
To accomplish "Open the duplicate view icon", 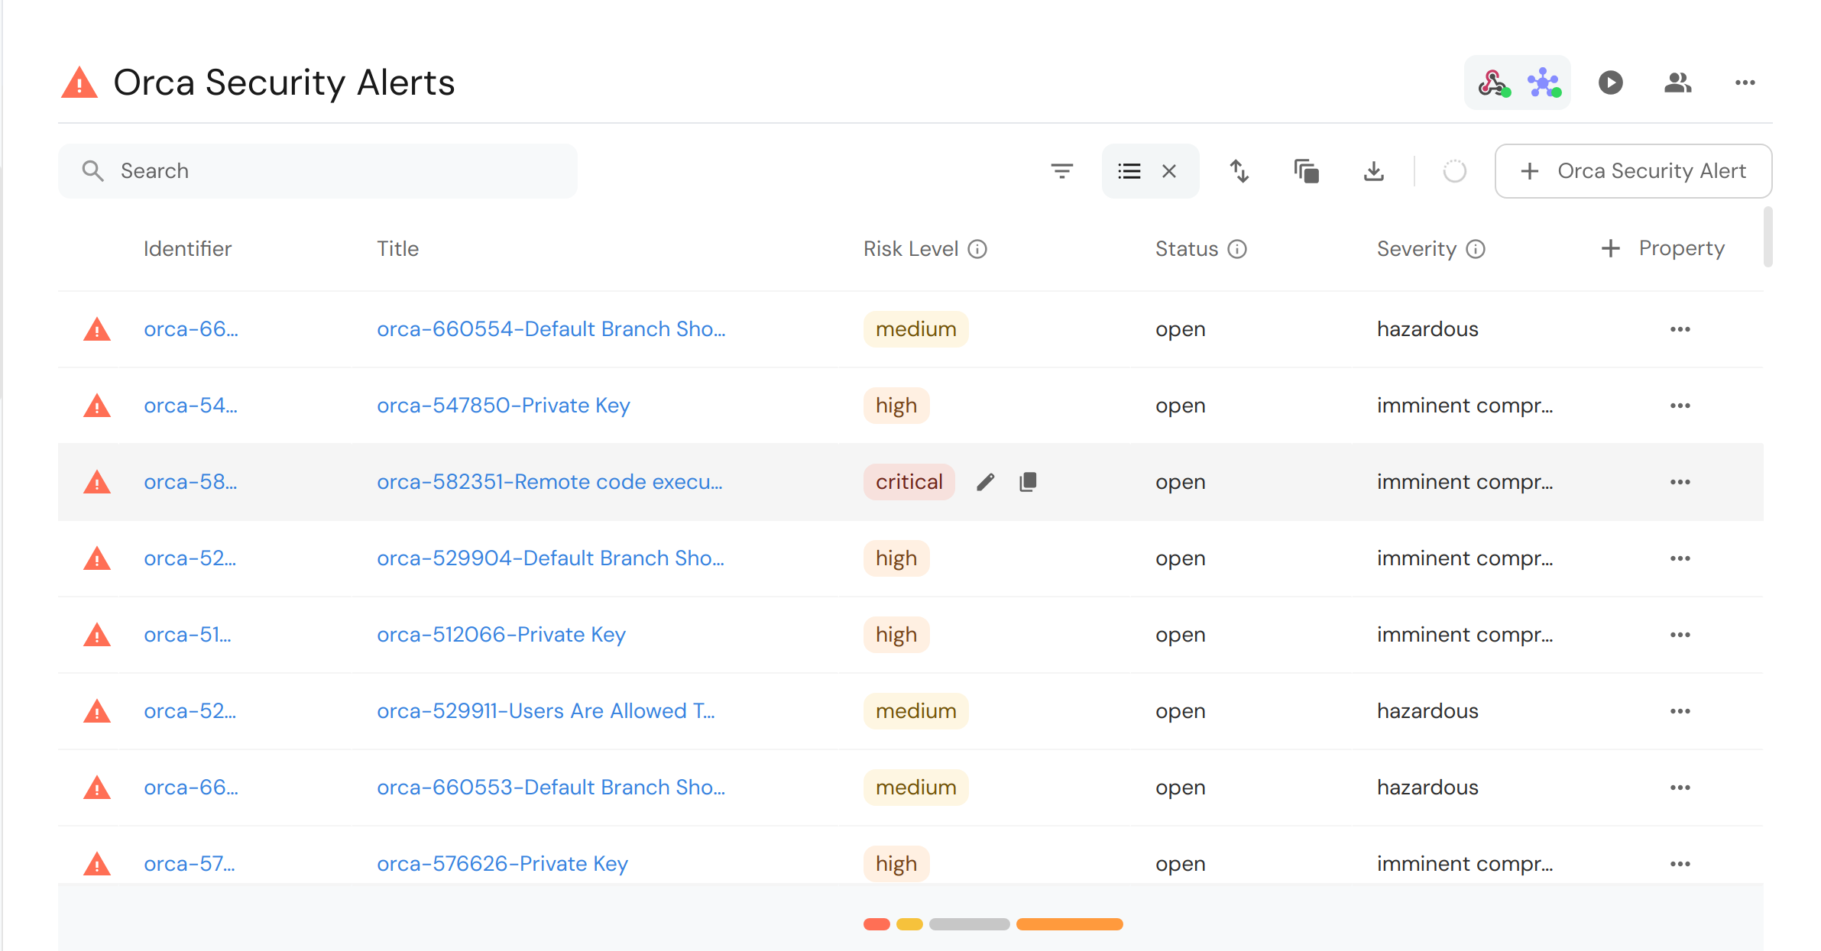I will [1306, 171].
